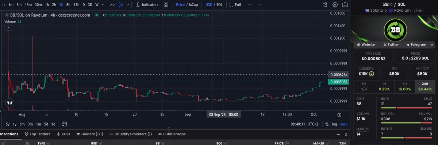The height and width of the screenshot is (145, 438).
Task: Set chart range to 6m
Action: (x=22, y=124)
